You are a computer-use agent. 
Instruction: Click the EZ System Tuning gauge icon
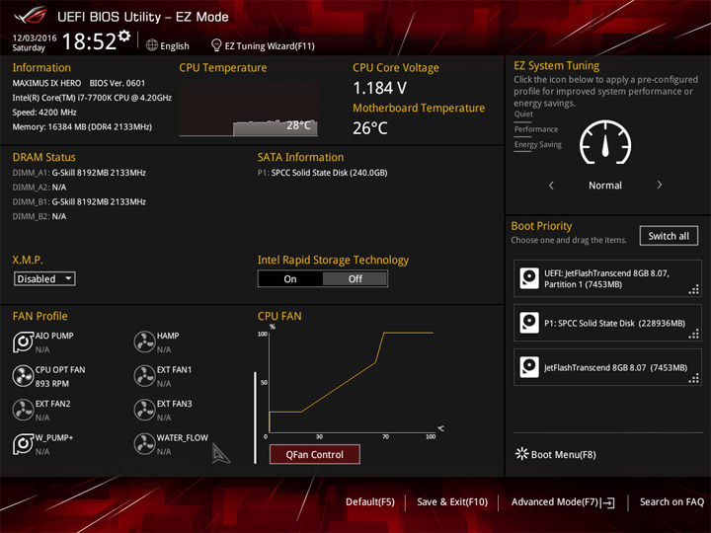[x=605, y=142]
